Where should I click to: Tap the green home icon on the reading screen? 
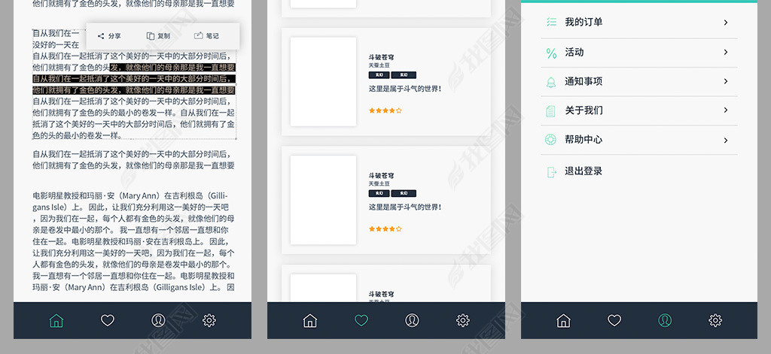click(x=56, y=321)
